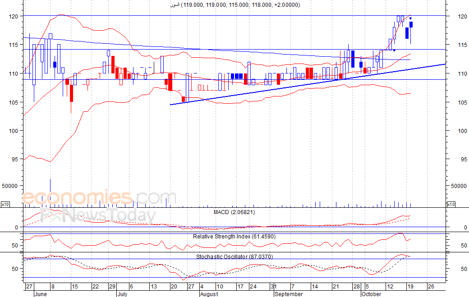469x297 pixels.
Task: Click the 95 price label on the left axis
Action: pyautogui.click(x=15, y=160)
